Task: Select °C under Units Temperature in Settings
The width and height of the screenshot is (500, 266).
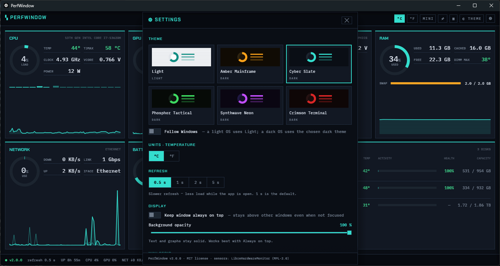Action: click(x=156, y=156)
